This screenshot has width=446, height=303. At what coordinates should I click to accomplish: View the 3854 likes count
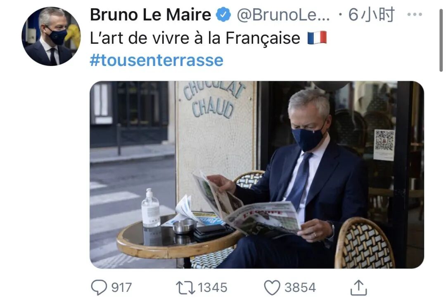pos(300,287)
